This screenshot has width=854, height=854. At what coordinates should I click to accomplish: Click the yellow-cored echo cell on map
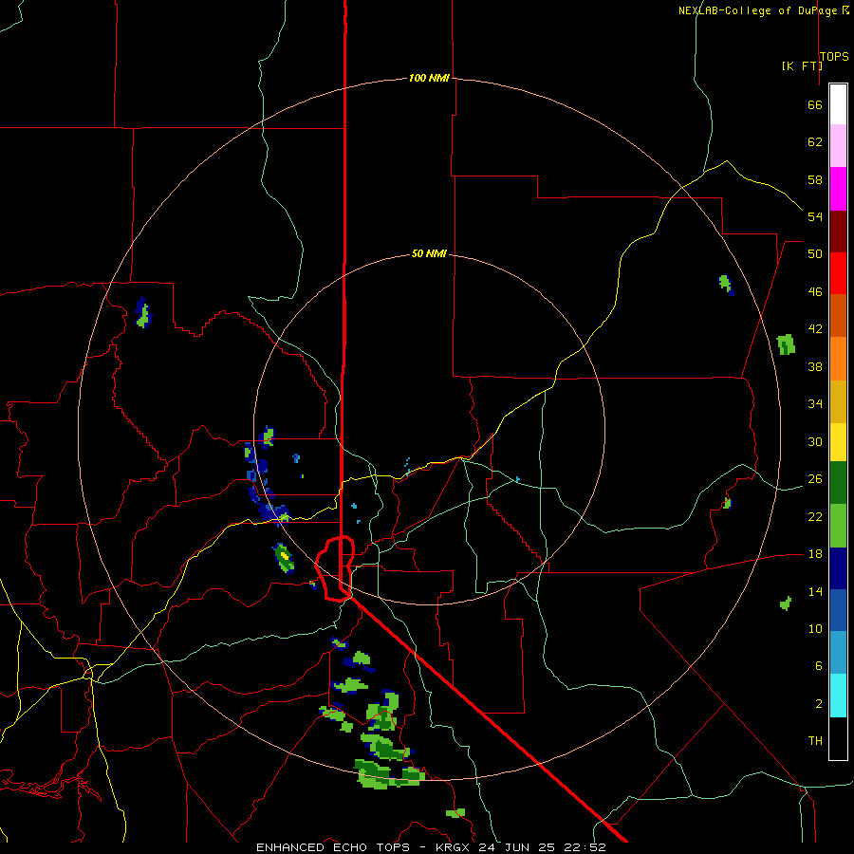(x=283, y=558)
